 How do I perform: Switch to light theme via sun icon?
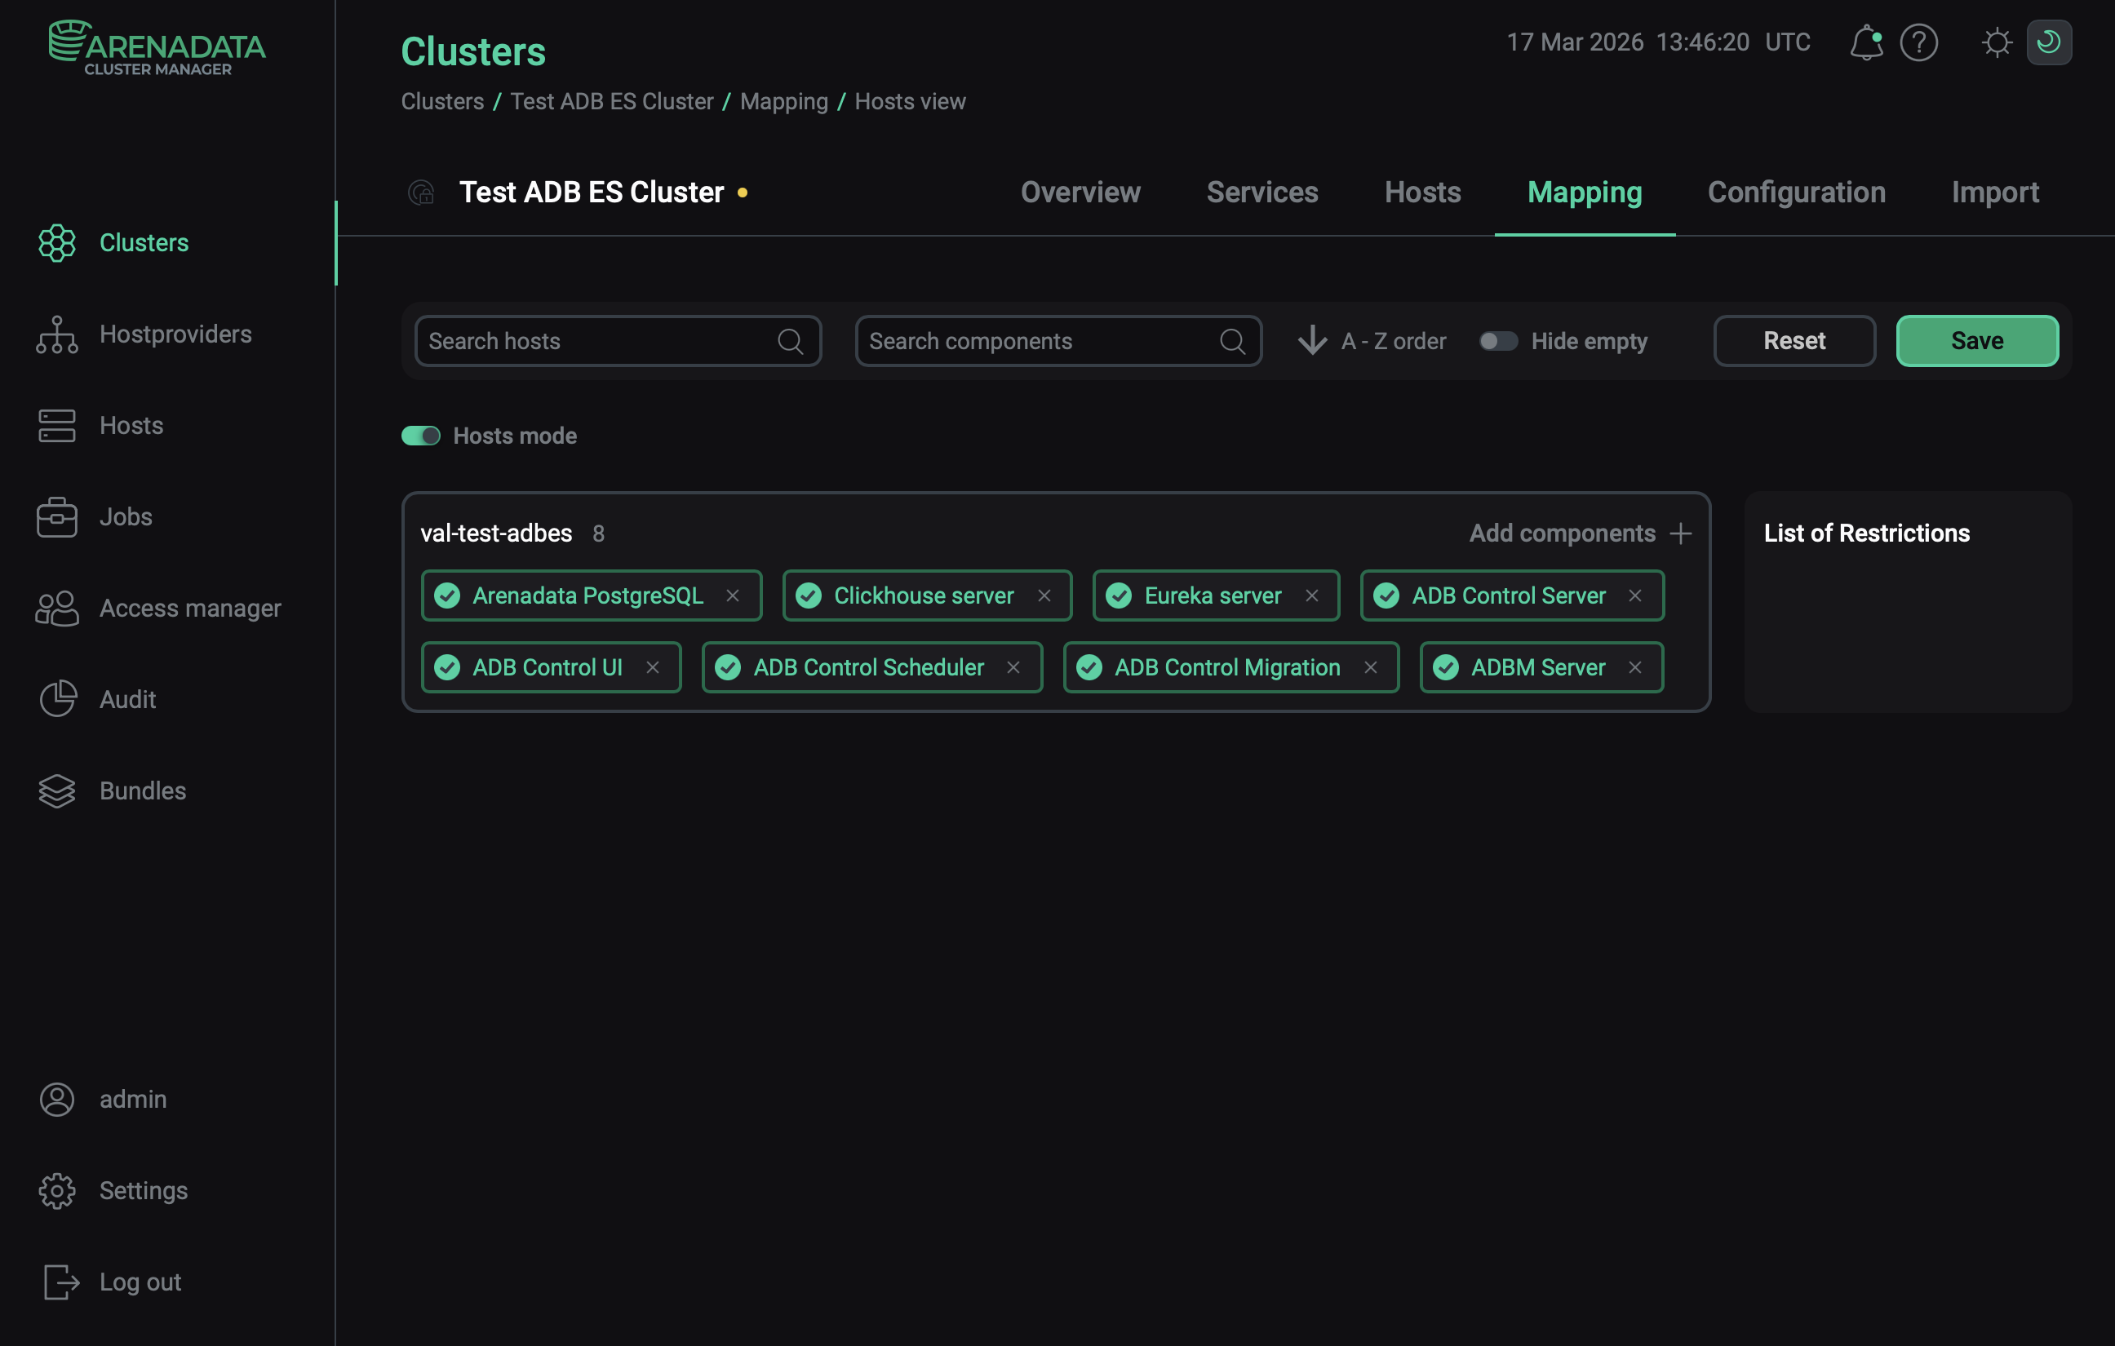1997,42
